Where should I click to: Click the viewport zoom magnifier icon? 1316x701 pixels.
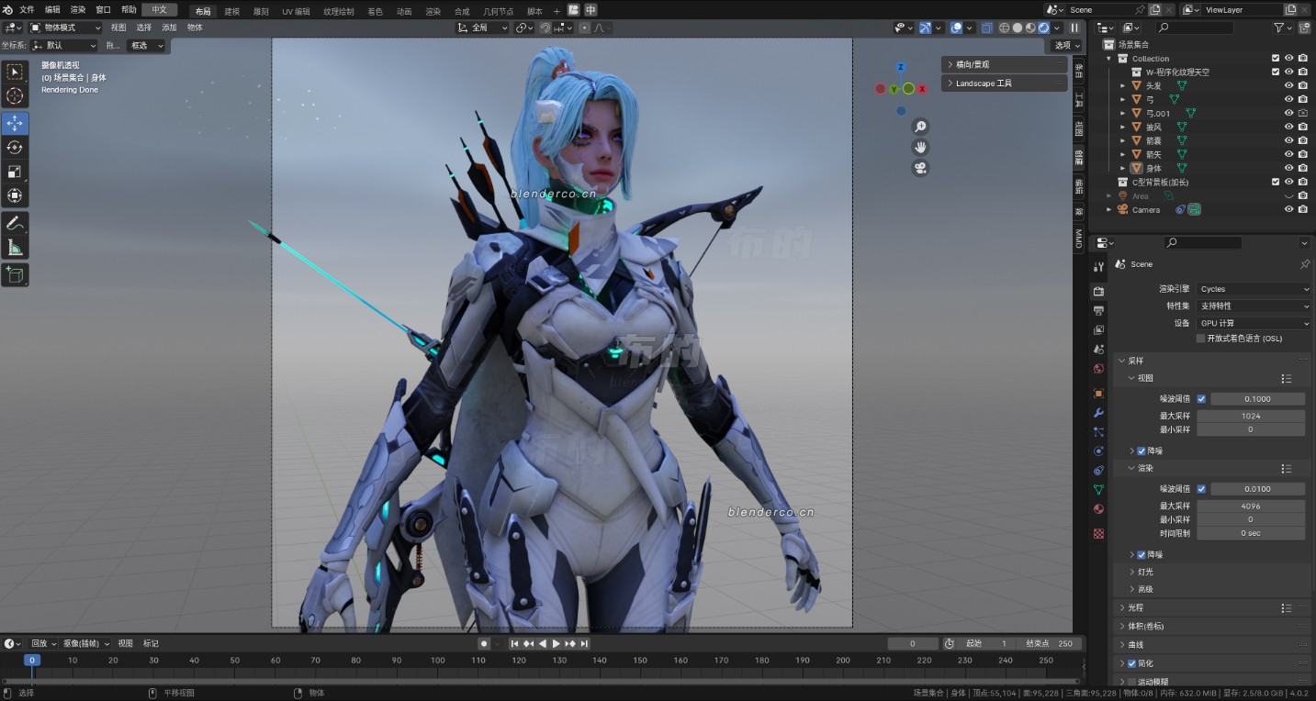pos(919,127)
